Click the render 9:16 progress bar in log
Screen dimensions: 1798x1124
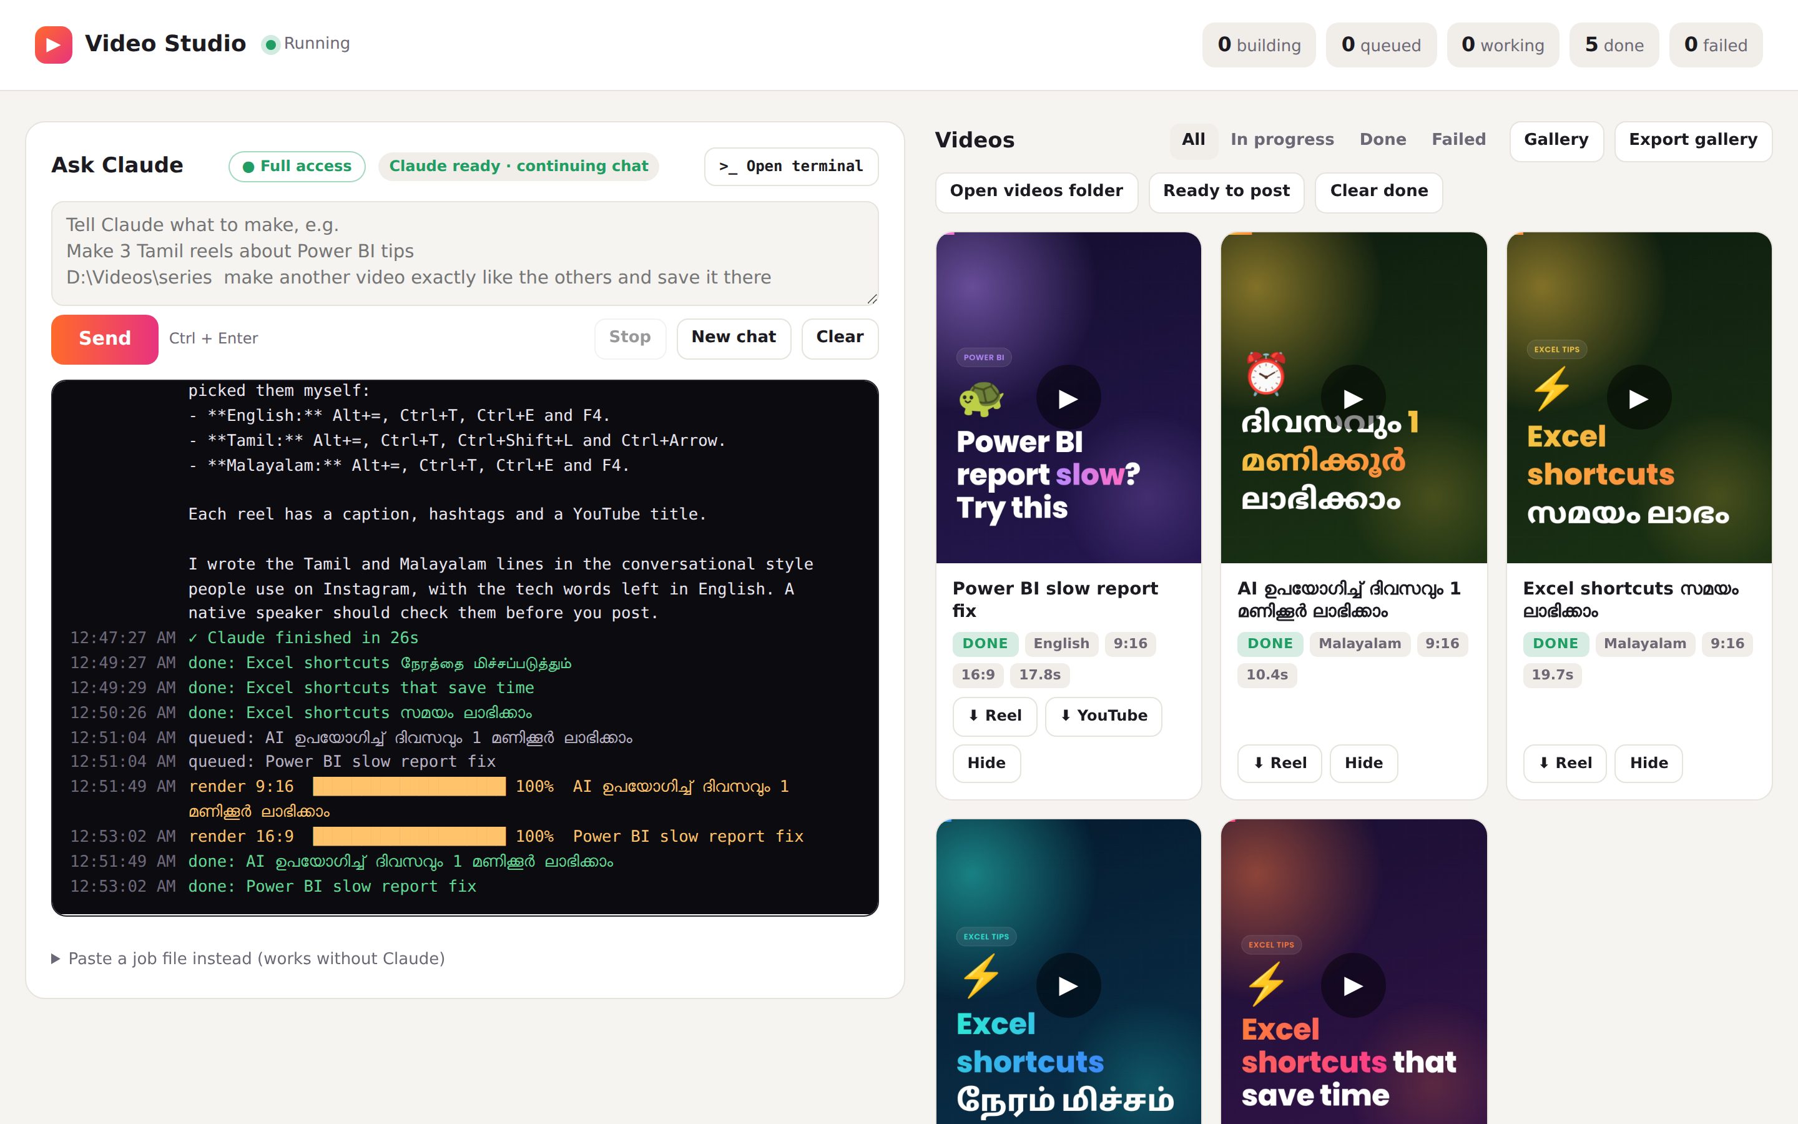point(409,787)
